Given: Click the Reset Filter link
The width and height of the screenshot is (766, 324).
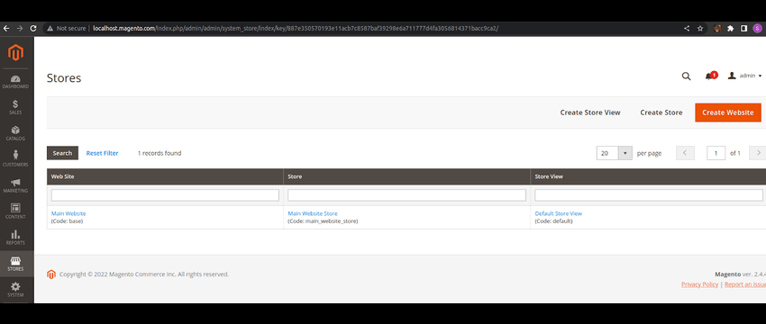Looking at the screenshot, I should [102, 153].
